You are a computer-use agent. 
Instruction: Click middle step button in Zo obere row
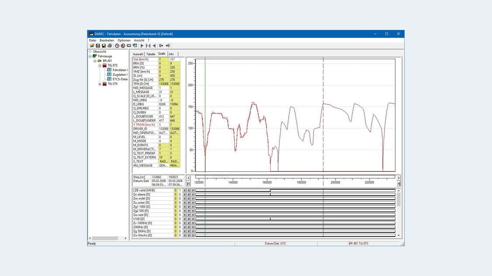[x=189, y=194]
